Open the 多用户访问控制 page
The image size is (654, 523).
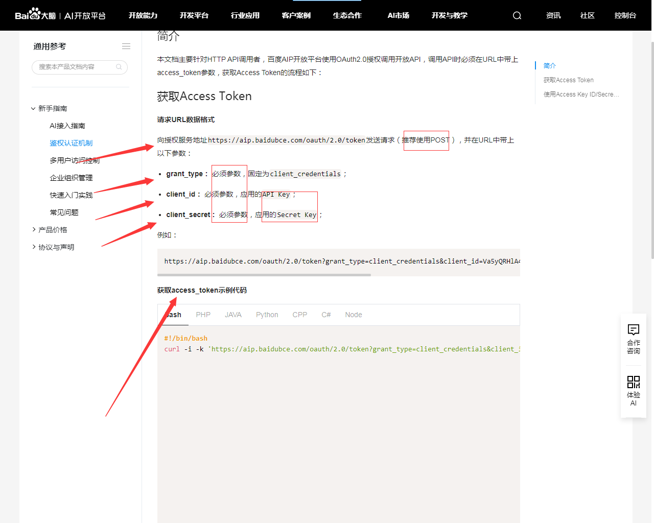pyautogui.click(x=75, y=160)
